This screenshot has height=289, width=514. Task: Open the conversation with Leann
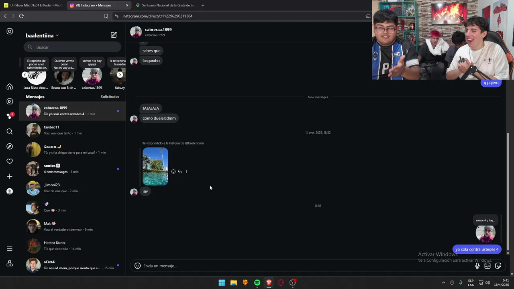72,149
